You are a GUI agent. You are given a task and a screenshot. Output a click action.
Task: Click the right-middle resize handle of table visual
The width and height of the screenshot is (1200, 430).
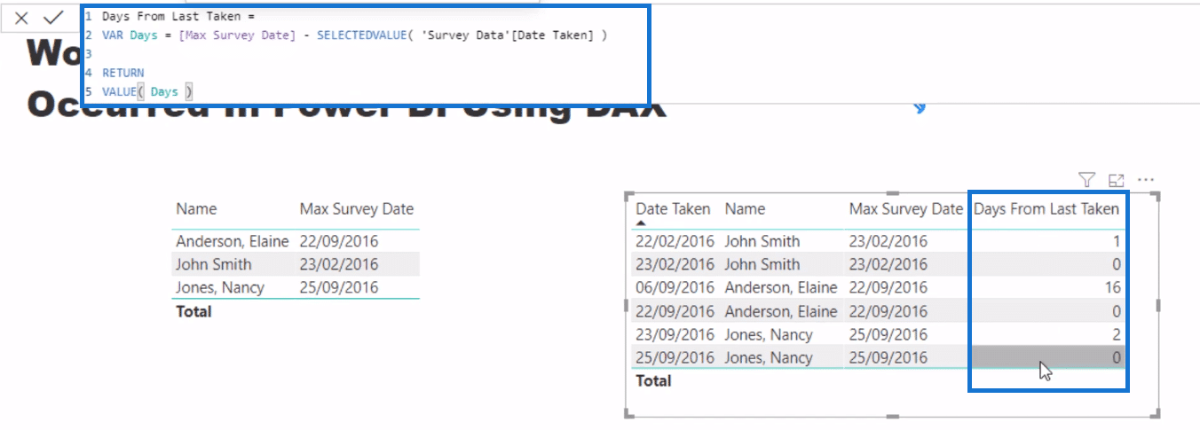pyautogui.click(x=1159, y=304)
